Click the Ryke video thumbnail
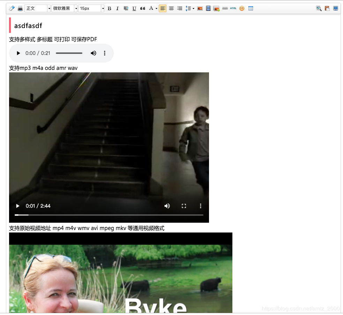This screenshot has height=315, width=343. [x=120, y=273]
